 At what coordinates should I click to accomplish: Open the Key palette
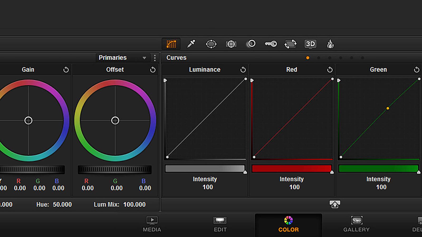271,44
